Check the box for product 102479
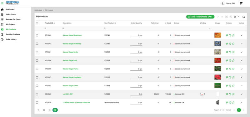The width and height of the screenshot is (250, 117). pyautogui.click(x=37, y=103)
